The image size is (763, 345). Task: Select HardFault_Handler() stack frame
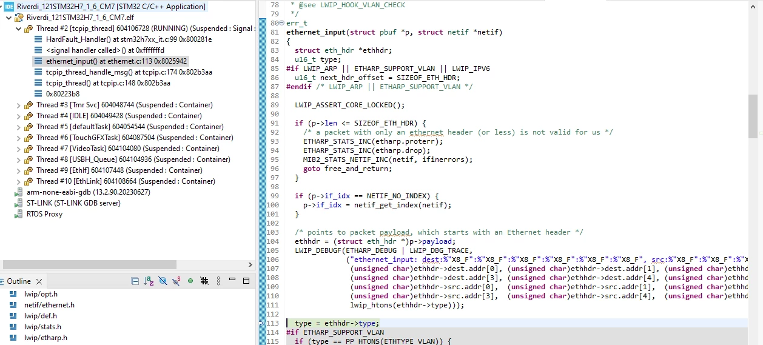[x=129, y=39]
